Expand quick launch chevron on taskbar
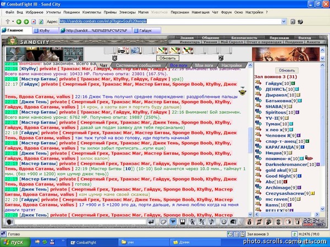Image resolution: width=330 pixels, height=247 pixels. [x=63, y=240]
